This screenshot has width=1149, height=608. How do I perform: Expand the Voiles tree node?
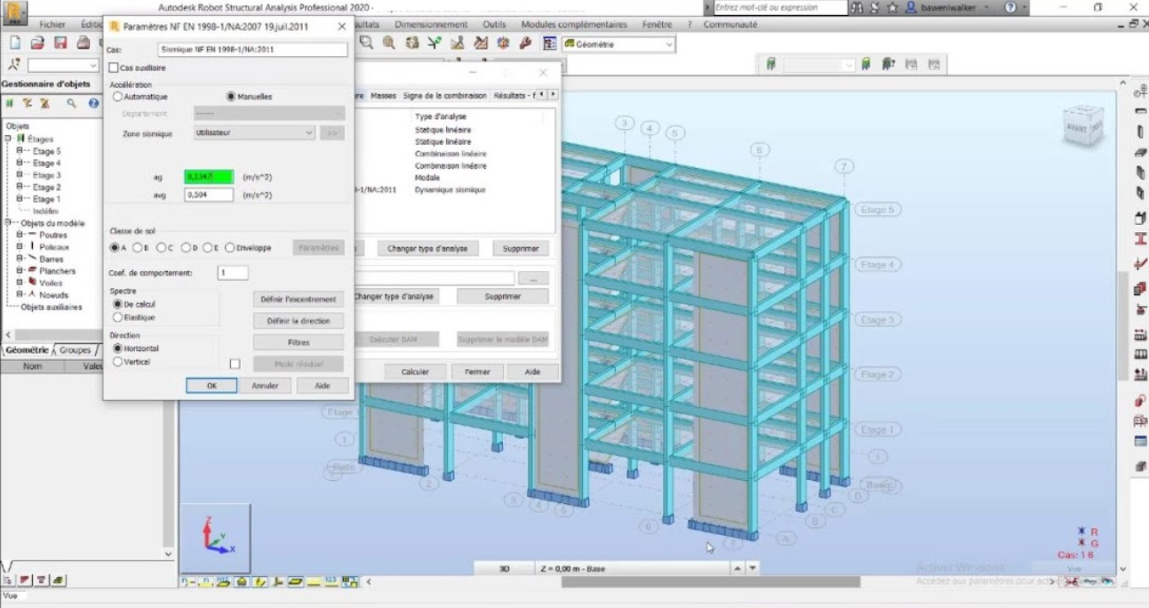click(20, 283)
